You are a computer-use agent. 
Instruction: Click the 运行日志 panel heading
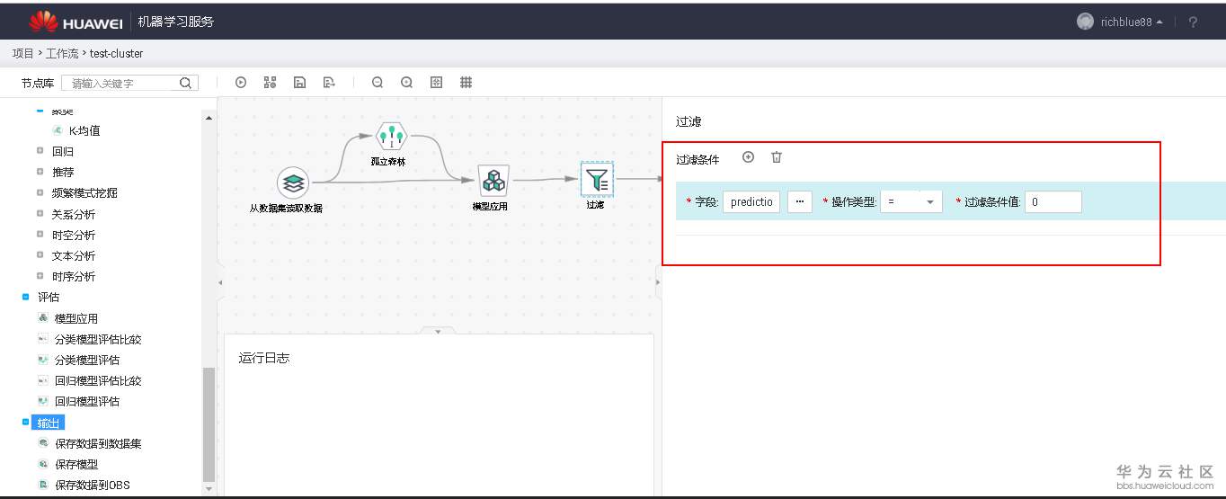coord(264,358)
